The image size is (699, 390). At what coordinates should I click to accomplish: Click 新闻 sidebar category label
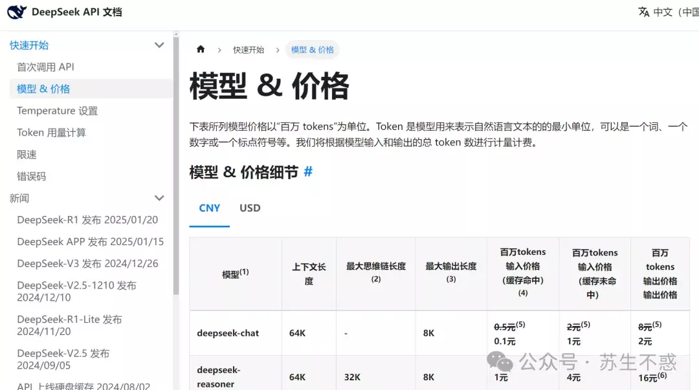tap(19, 198)
